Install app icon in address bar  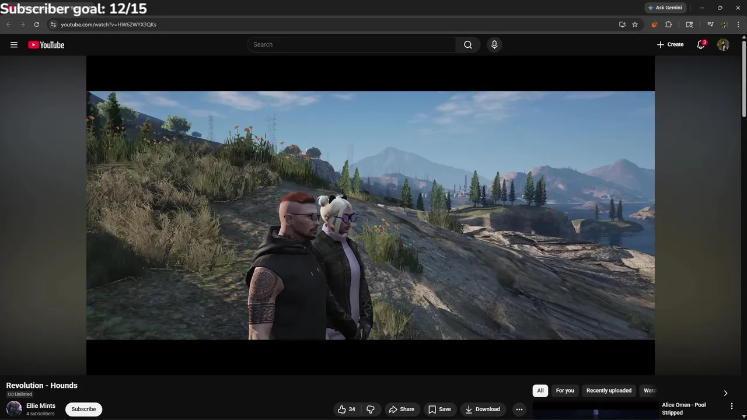pos(622,24)
